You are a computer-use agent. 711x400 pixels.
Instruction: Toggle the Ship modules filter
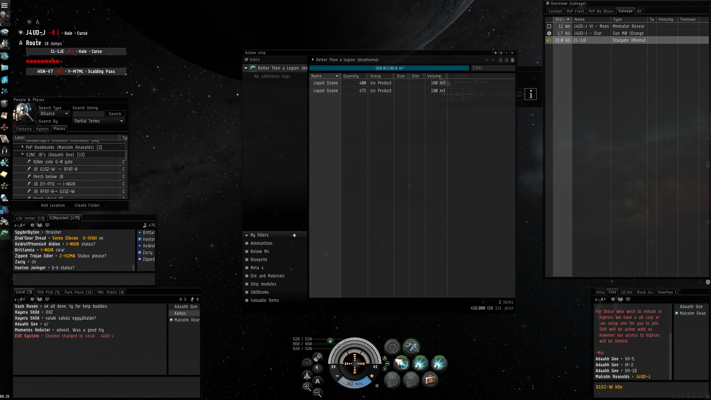pos(246,284)
